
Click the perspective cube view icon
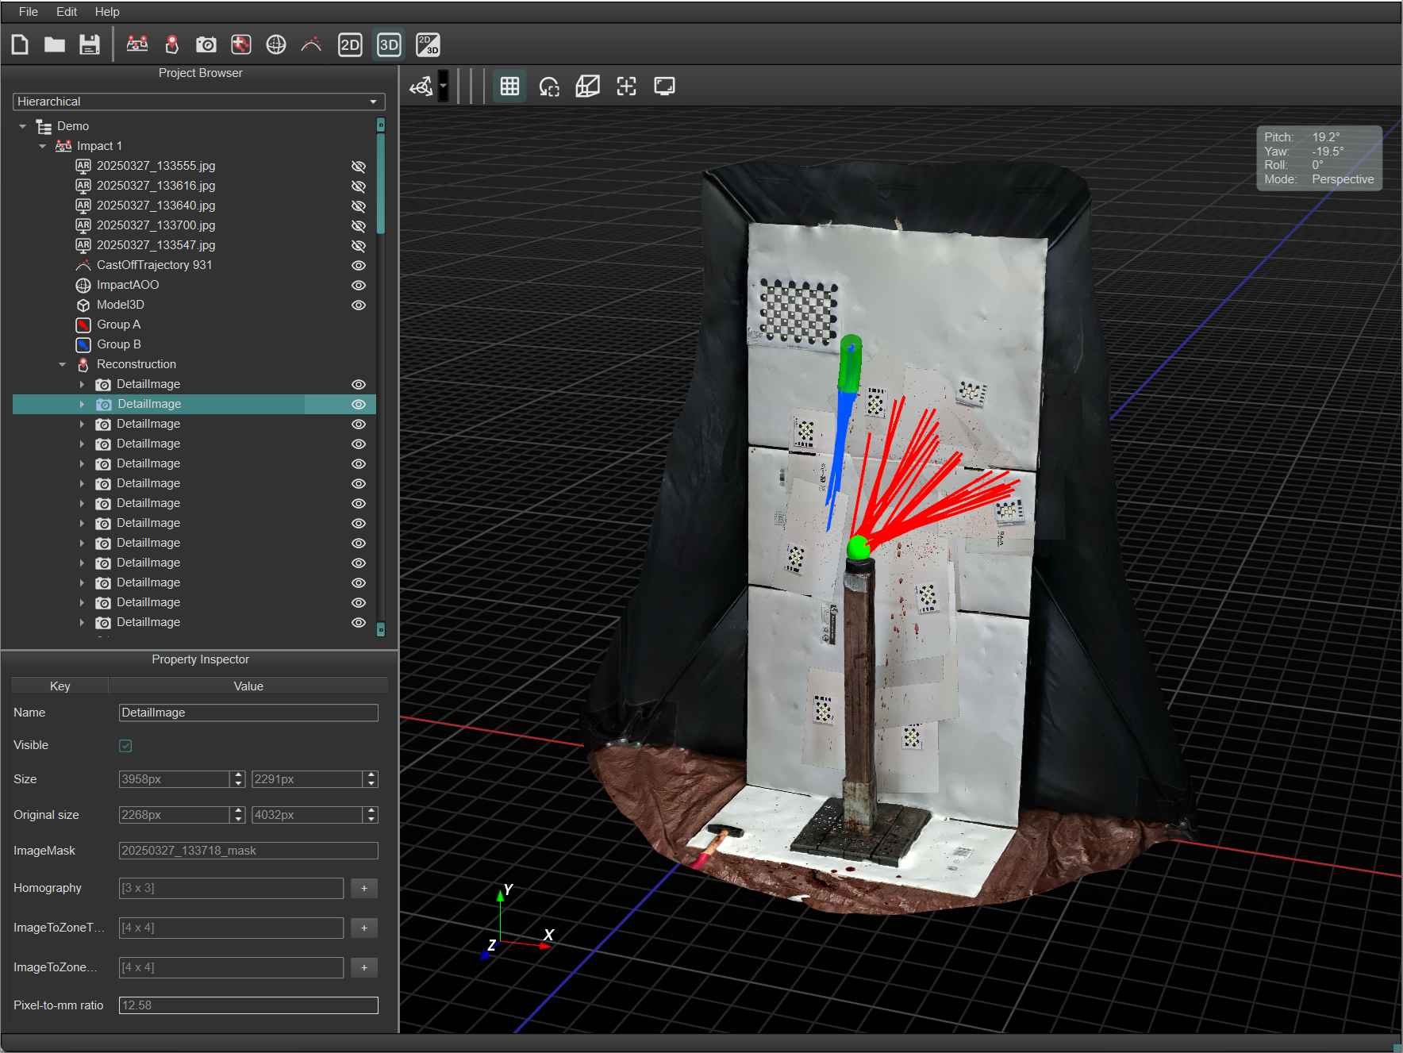[587, 86]
